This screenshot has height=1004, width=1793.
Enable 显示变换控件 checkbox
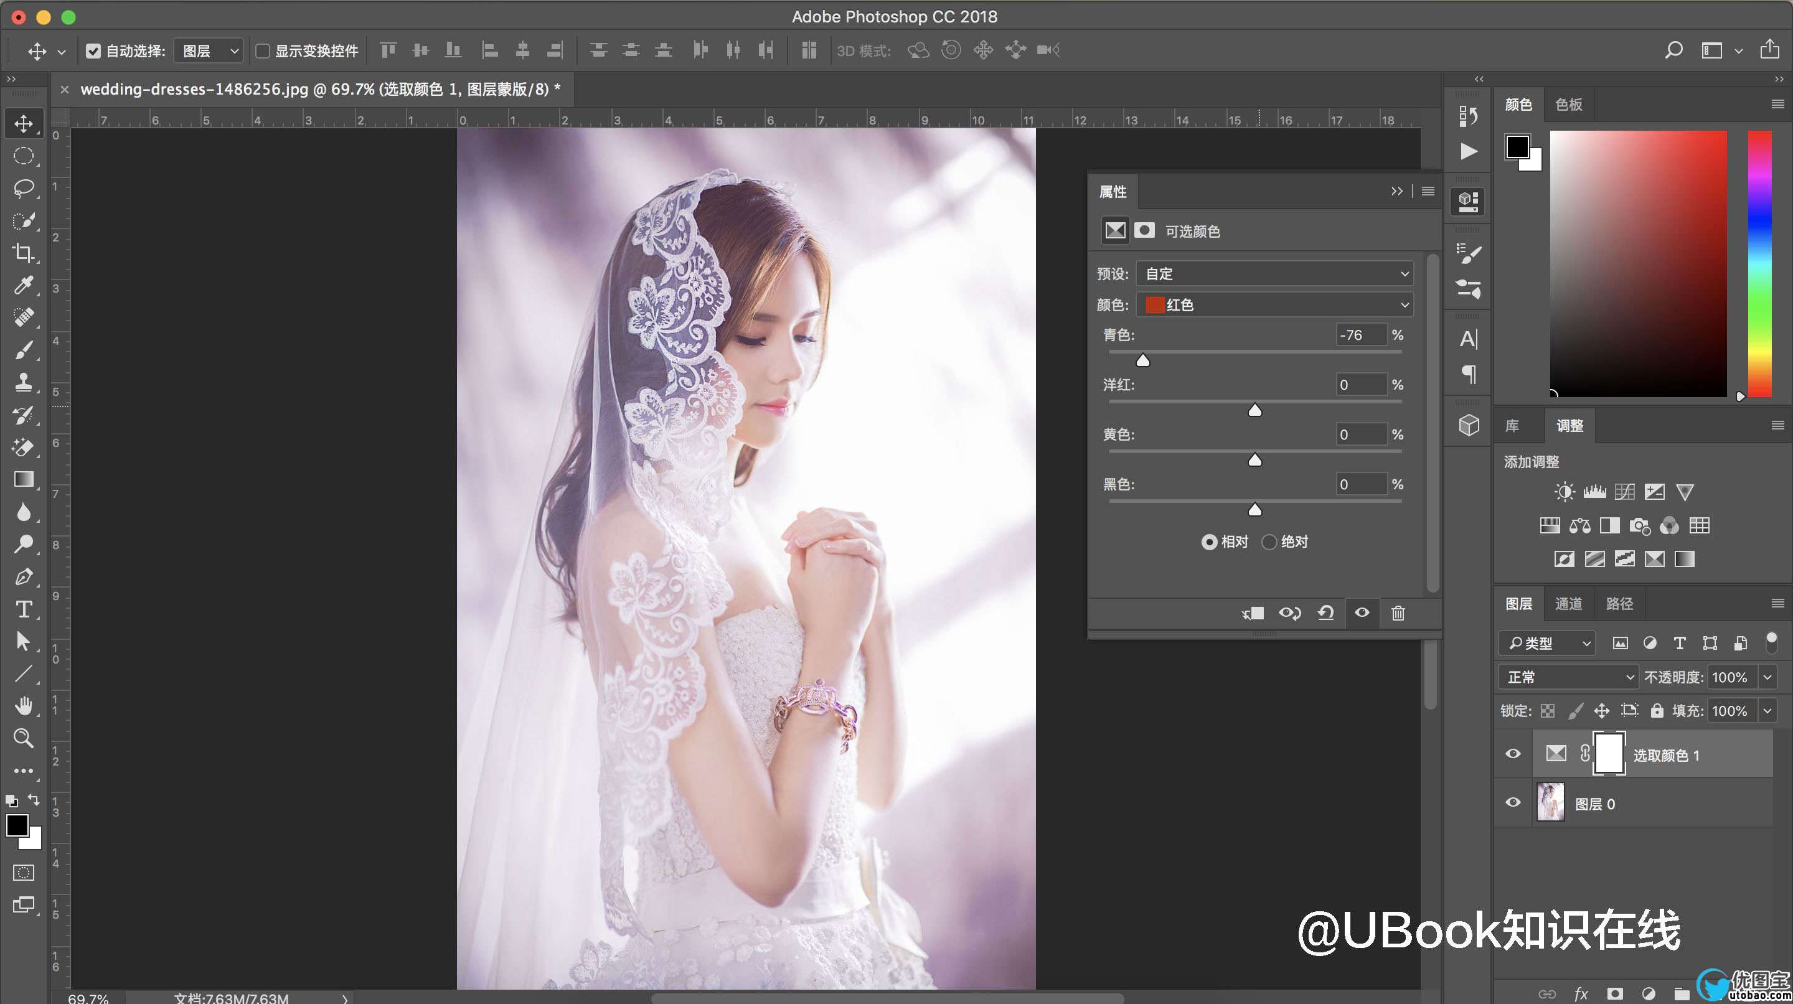click(x=262, y=51)
